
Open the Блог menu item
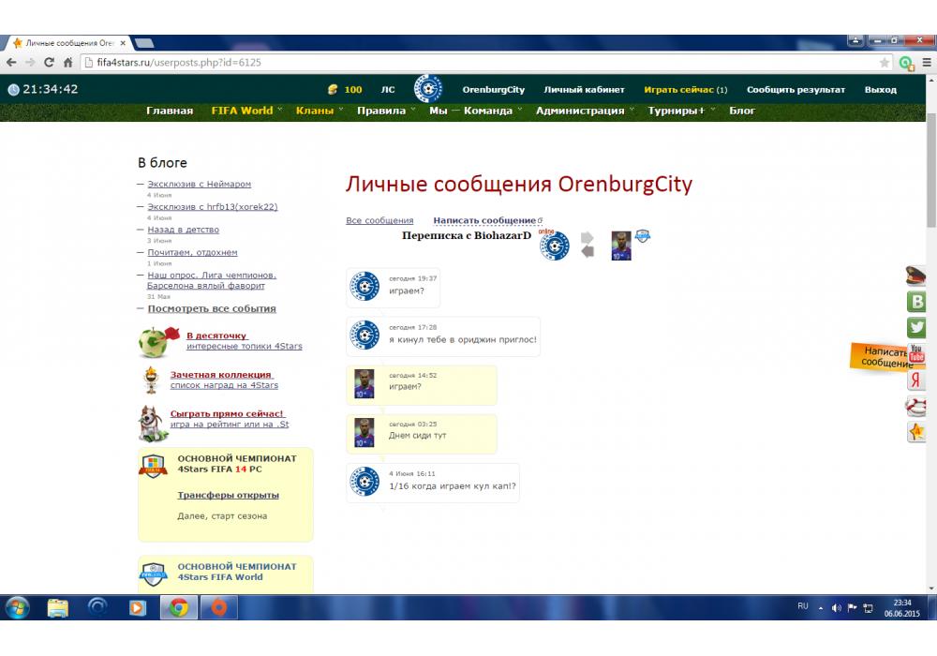pos(741,111)
